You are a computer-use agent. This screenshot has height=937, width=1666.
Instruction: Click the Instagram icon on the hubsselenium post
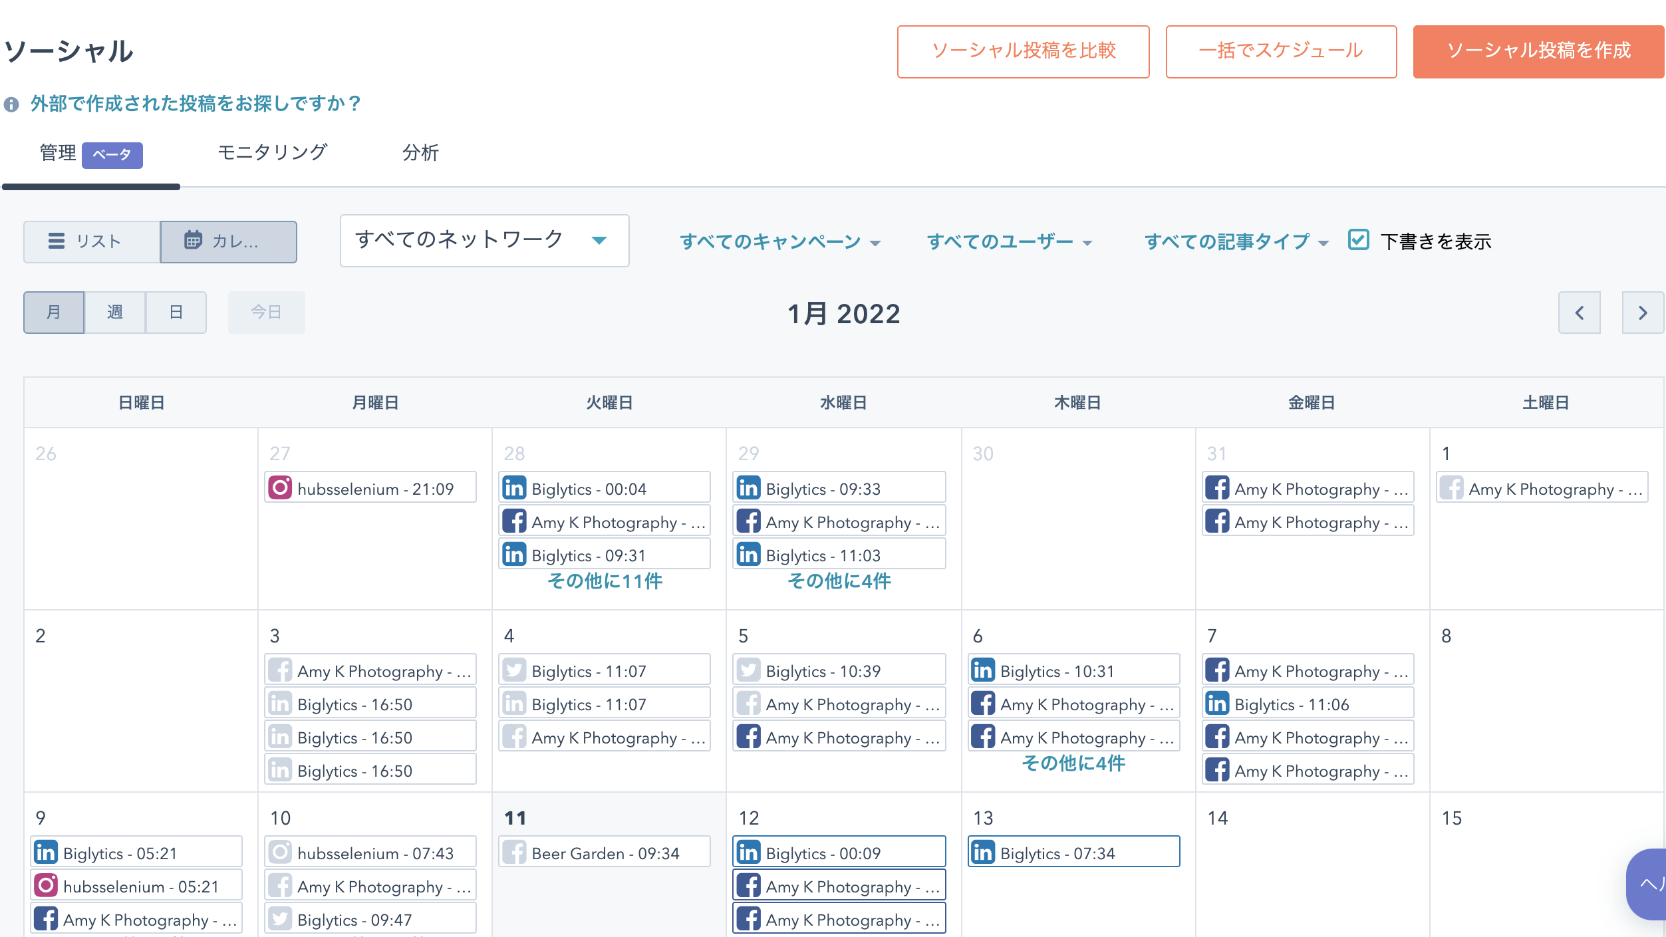[282, 487]
